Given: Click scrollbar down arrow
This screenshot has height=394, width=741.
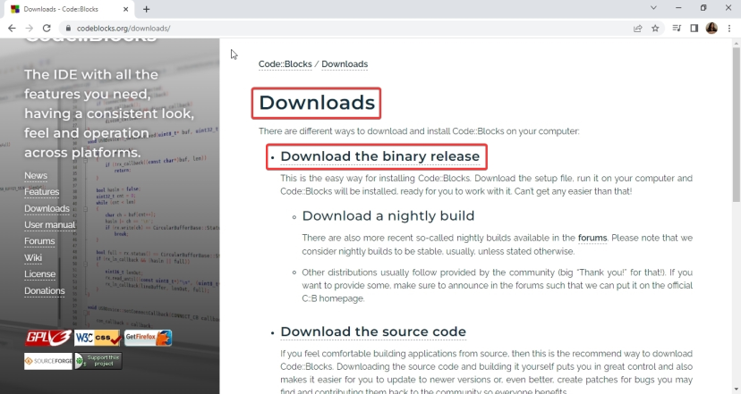Looking at the screenshot, I should click(x=737, y=390).
